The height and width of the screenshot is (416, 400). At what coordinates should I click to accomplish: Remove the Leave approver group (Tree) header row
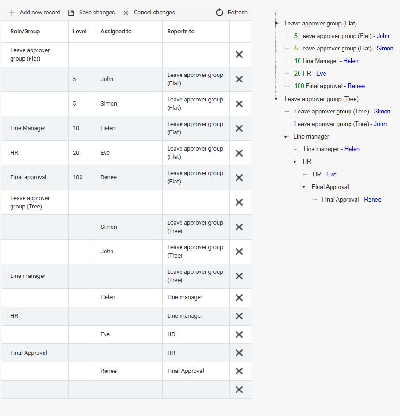[x=239, y=202]
